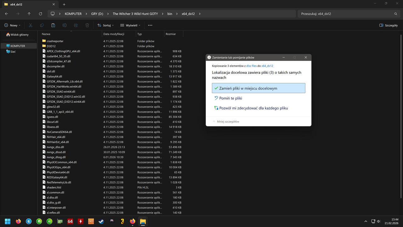Open the three-dots more options menu
Image resolution: width=403 pixels, height=227 pixels.
pos(150,25)
